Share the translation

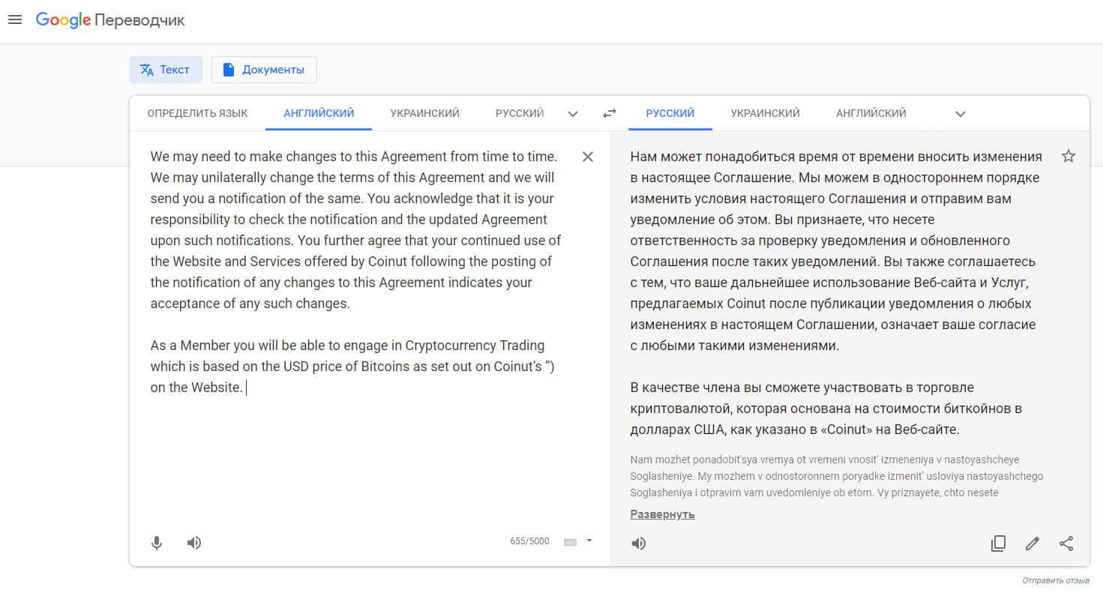tap(1066, 544)
